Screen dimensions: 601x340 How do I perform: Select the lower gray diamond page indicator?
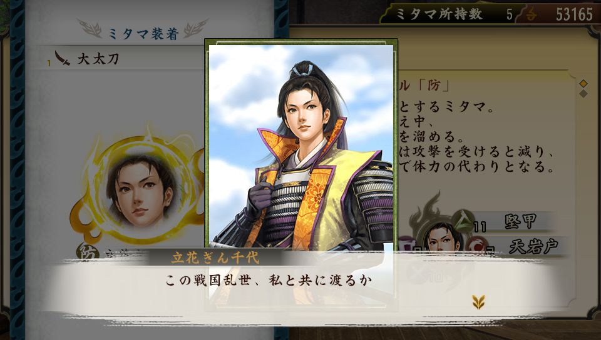pos(583,93)
